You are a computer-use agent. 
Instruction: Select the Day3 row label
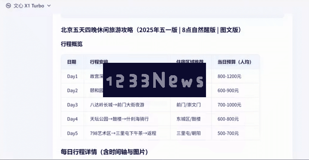pos(73,105)
